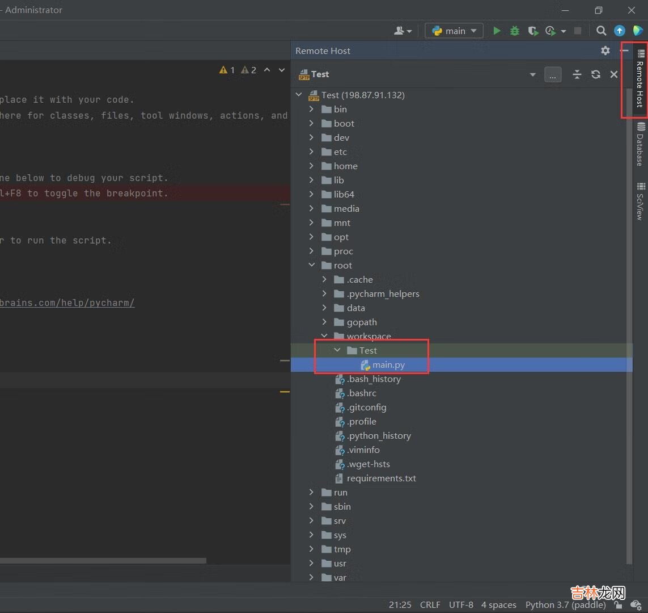Click the blue update arrow icon
The width and height of the screenshot is (648, 613).
[x=620, y=31]
